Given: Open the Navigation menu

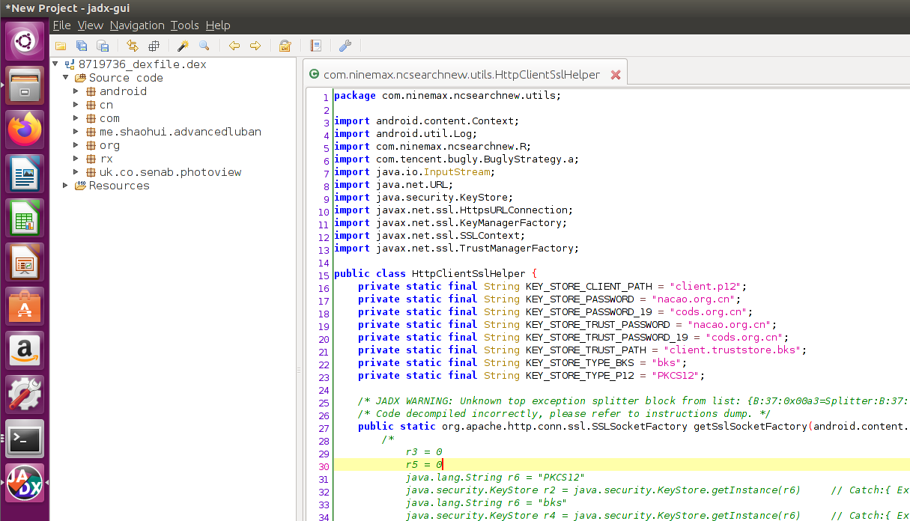Looking at the screenshot, I should (136, 25).
